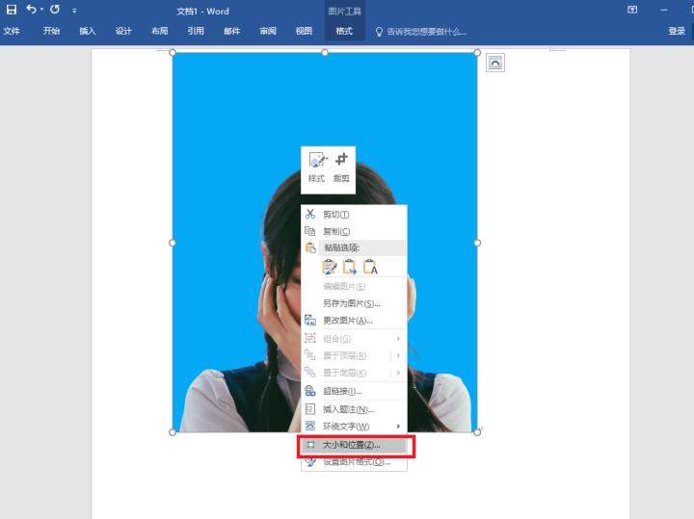694x519 pixels.
Task: Open the undo history dropdown arrow
Action: 41,10
